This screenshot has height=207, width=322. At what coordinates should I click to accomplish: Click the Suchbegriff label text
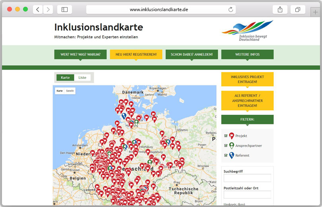[233, 171]
